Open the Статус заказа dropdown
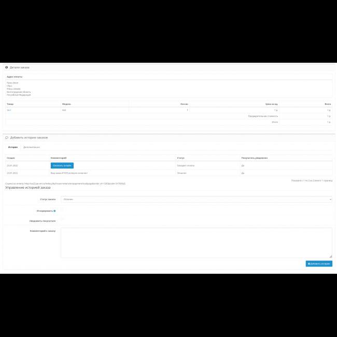Image resolution: width=337 pixels, height=337 pixels. pos(196,199)
